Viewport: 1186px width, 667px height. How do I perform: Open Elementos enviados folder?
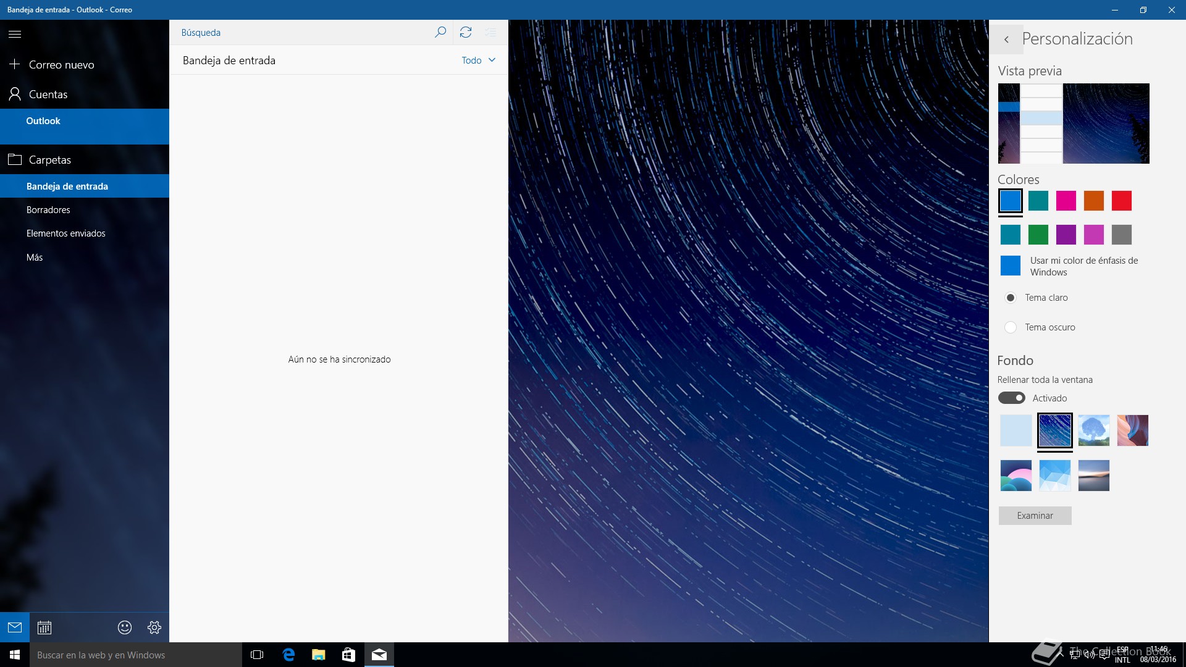85,233
